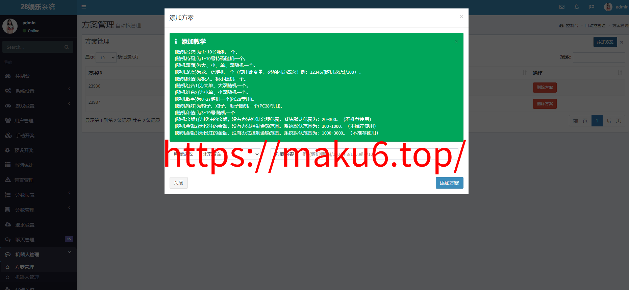Go to 后一页 next page
The height and width of the screenshot is (290, 629).
(614, 121)
